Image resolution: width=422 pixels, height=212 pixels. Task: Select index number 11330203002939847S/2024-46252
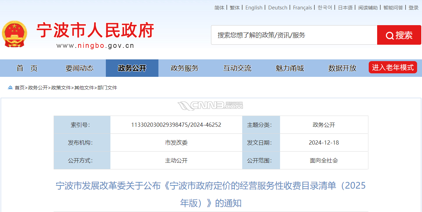click(176, 125)
